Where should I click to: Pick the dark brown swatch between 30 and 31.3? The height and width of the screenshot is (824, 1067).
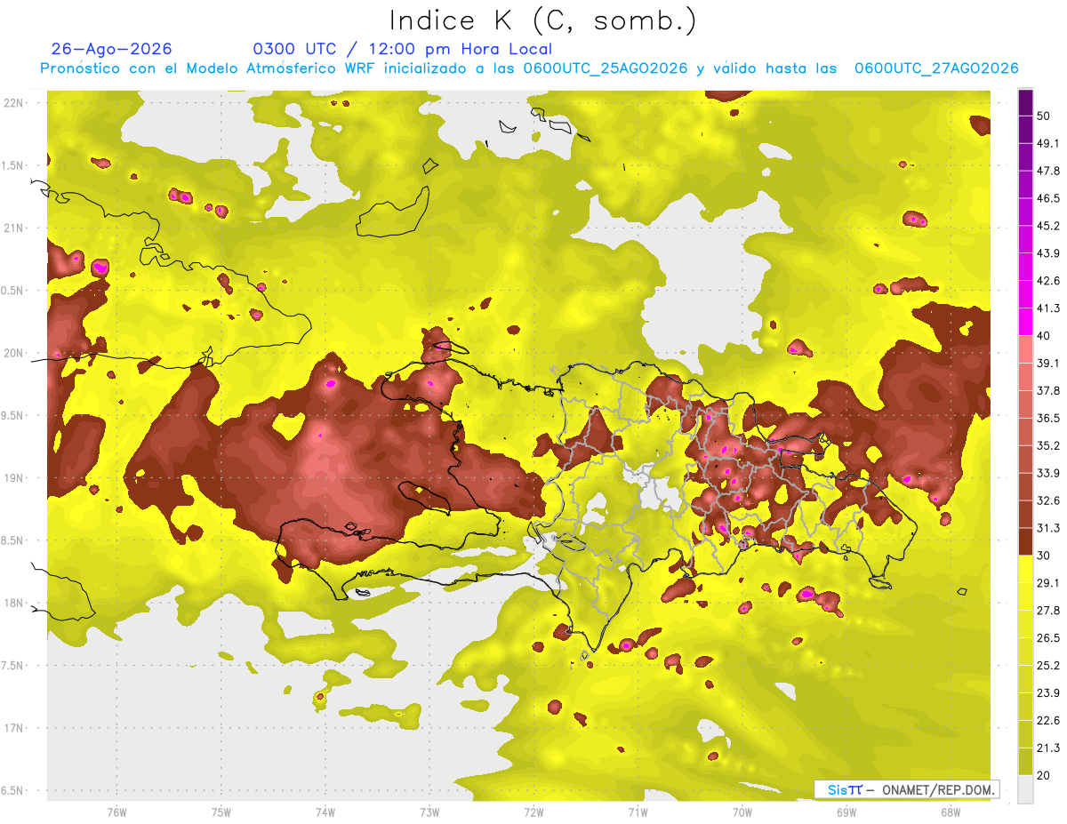tap(1026, 541)
